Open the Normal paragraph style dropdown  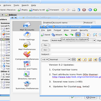(60, 60)
